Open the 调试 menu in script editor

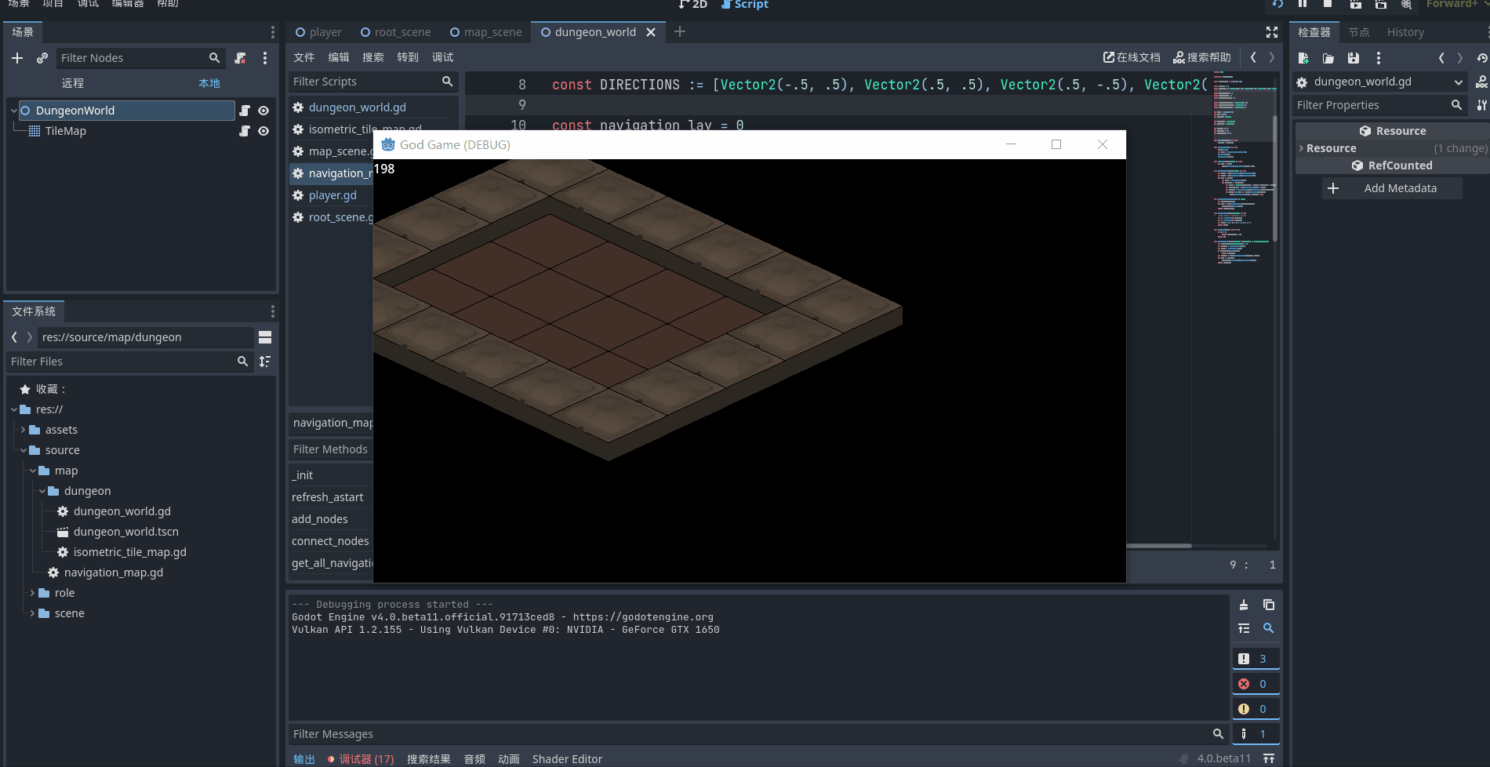442,56
